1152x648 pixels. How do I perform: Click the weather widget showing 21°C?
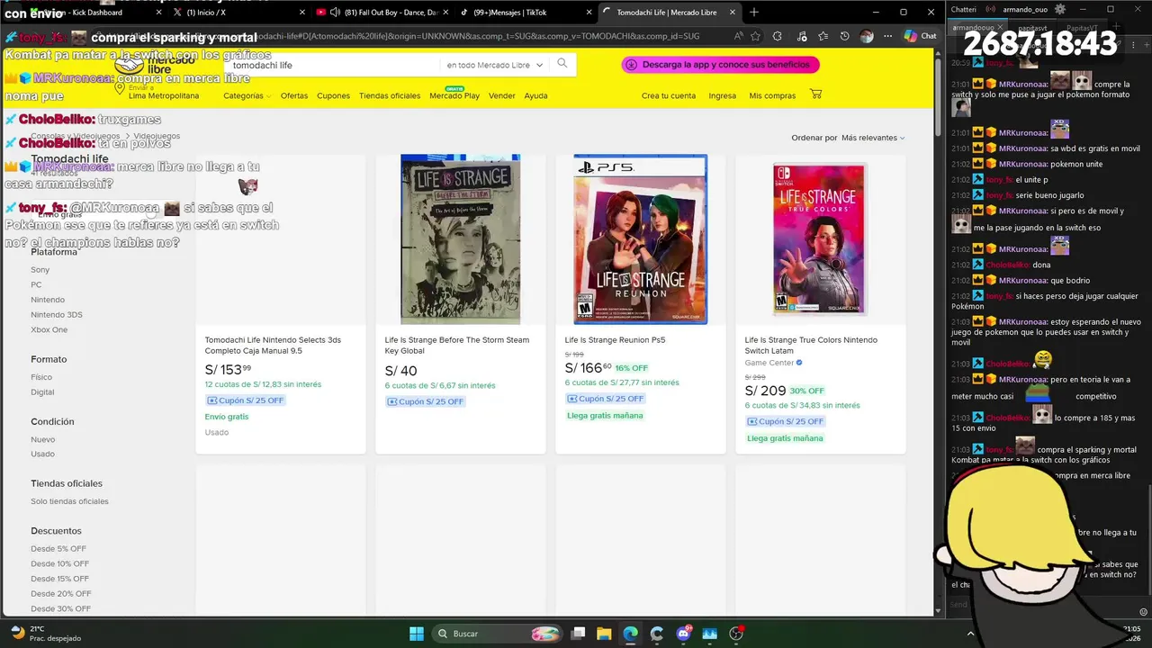[x=44, y=634]
